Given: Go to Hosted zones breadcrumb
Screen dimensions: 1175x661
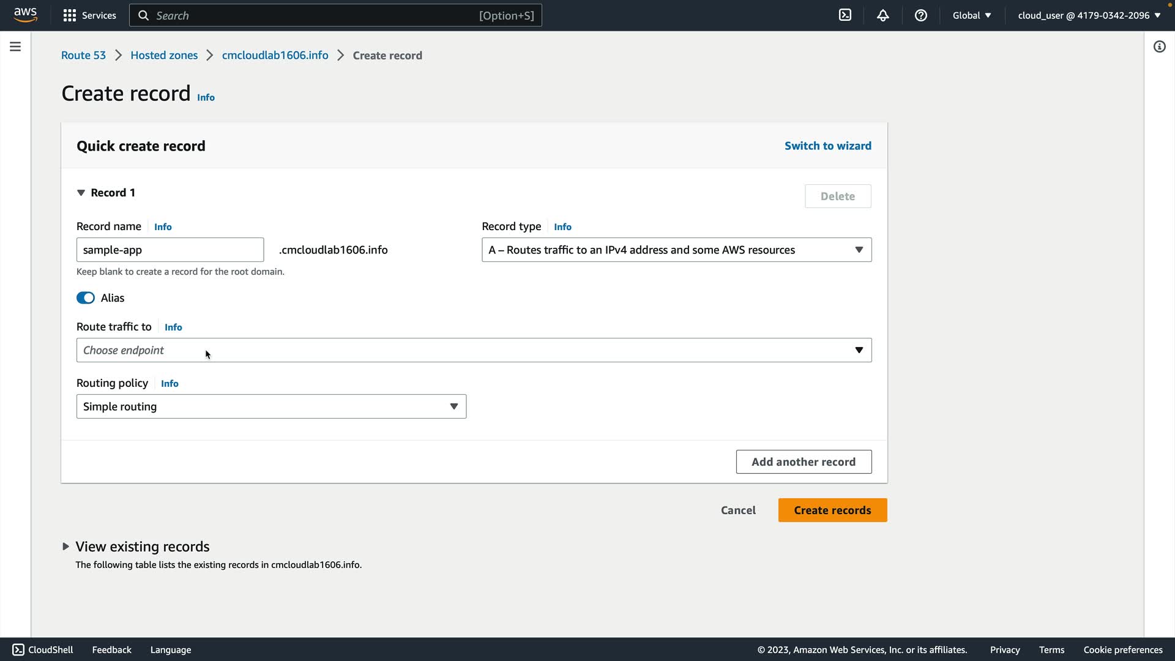Looking at the screenshot, I should (x=164, y=55).
